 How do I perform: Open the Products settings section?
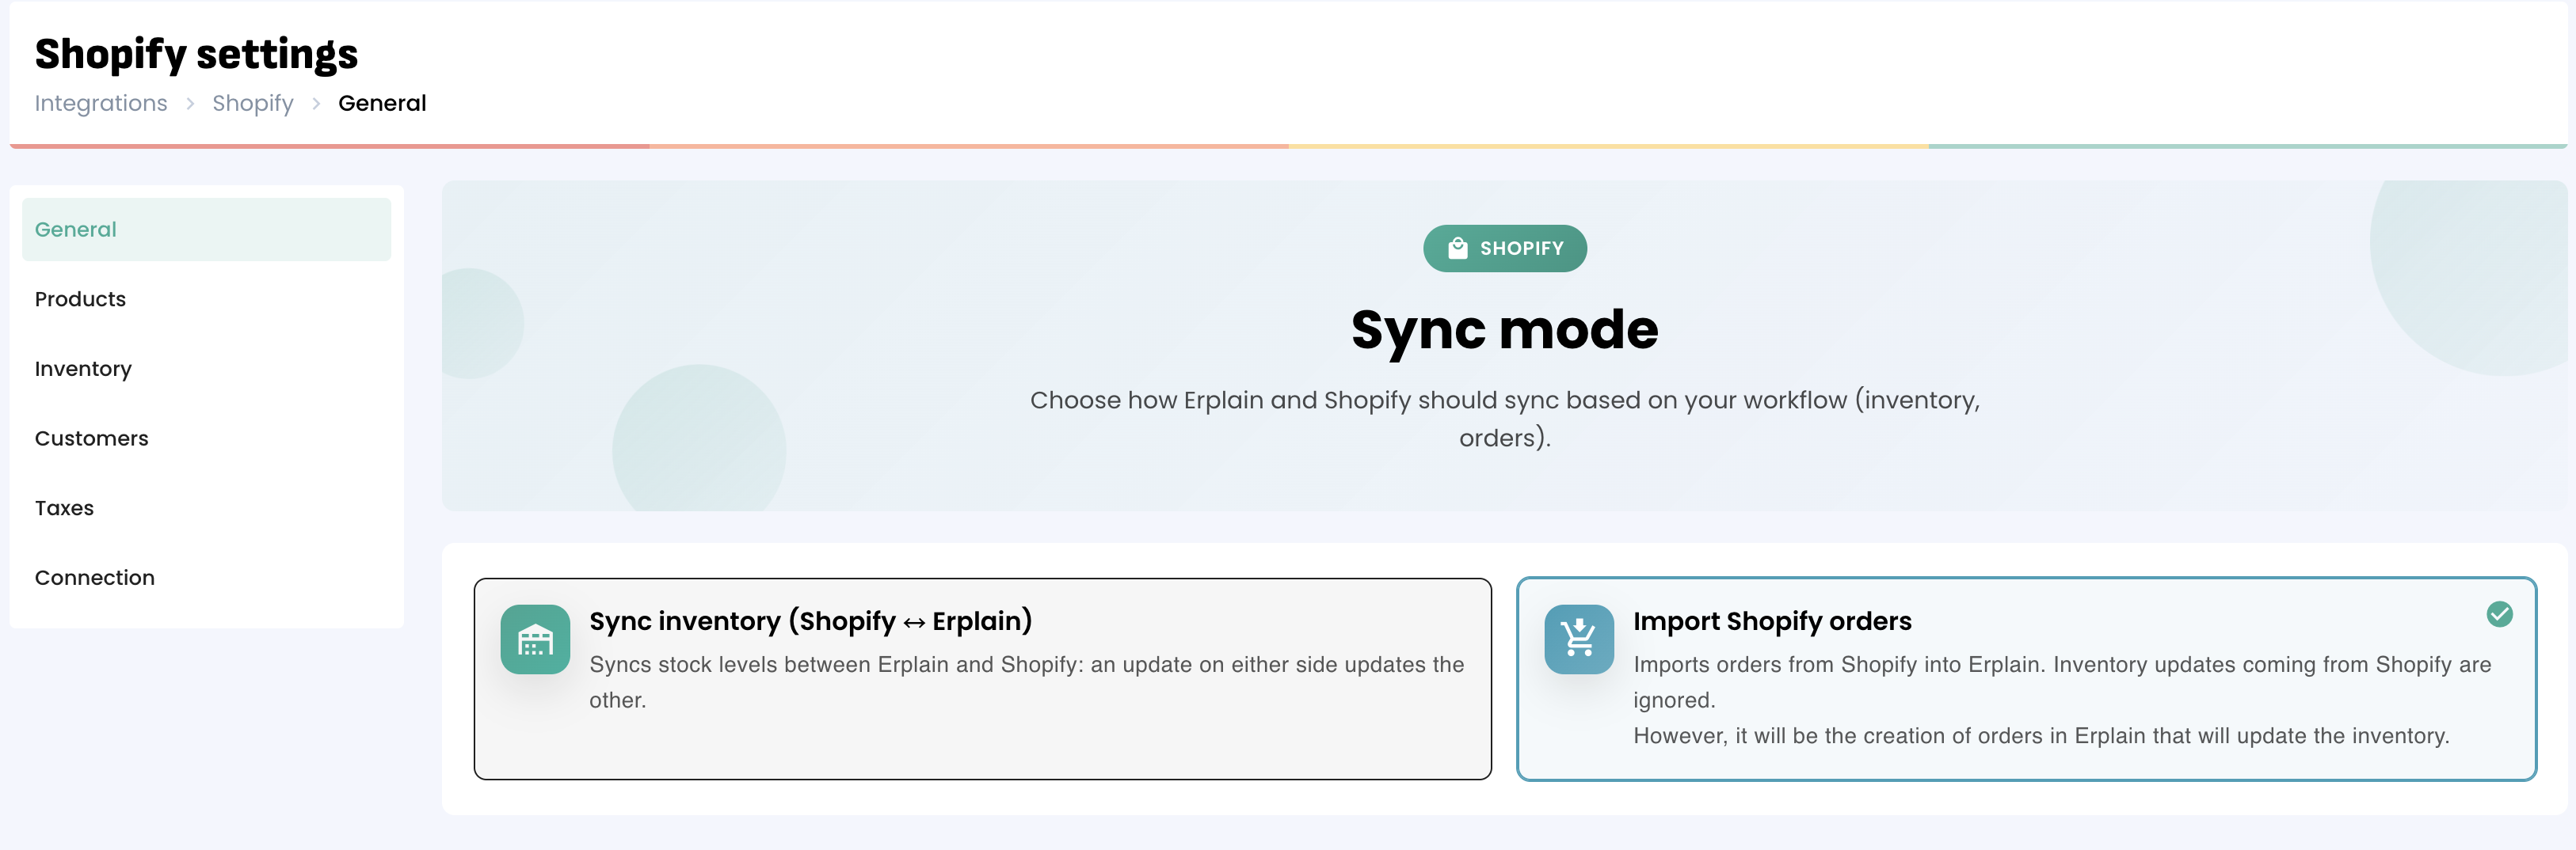(x=80, y=300)
